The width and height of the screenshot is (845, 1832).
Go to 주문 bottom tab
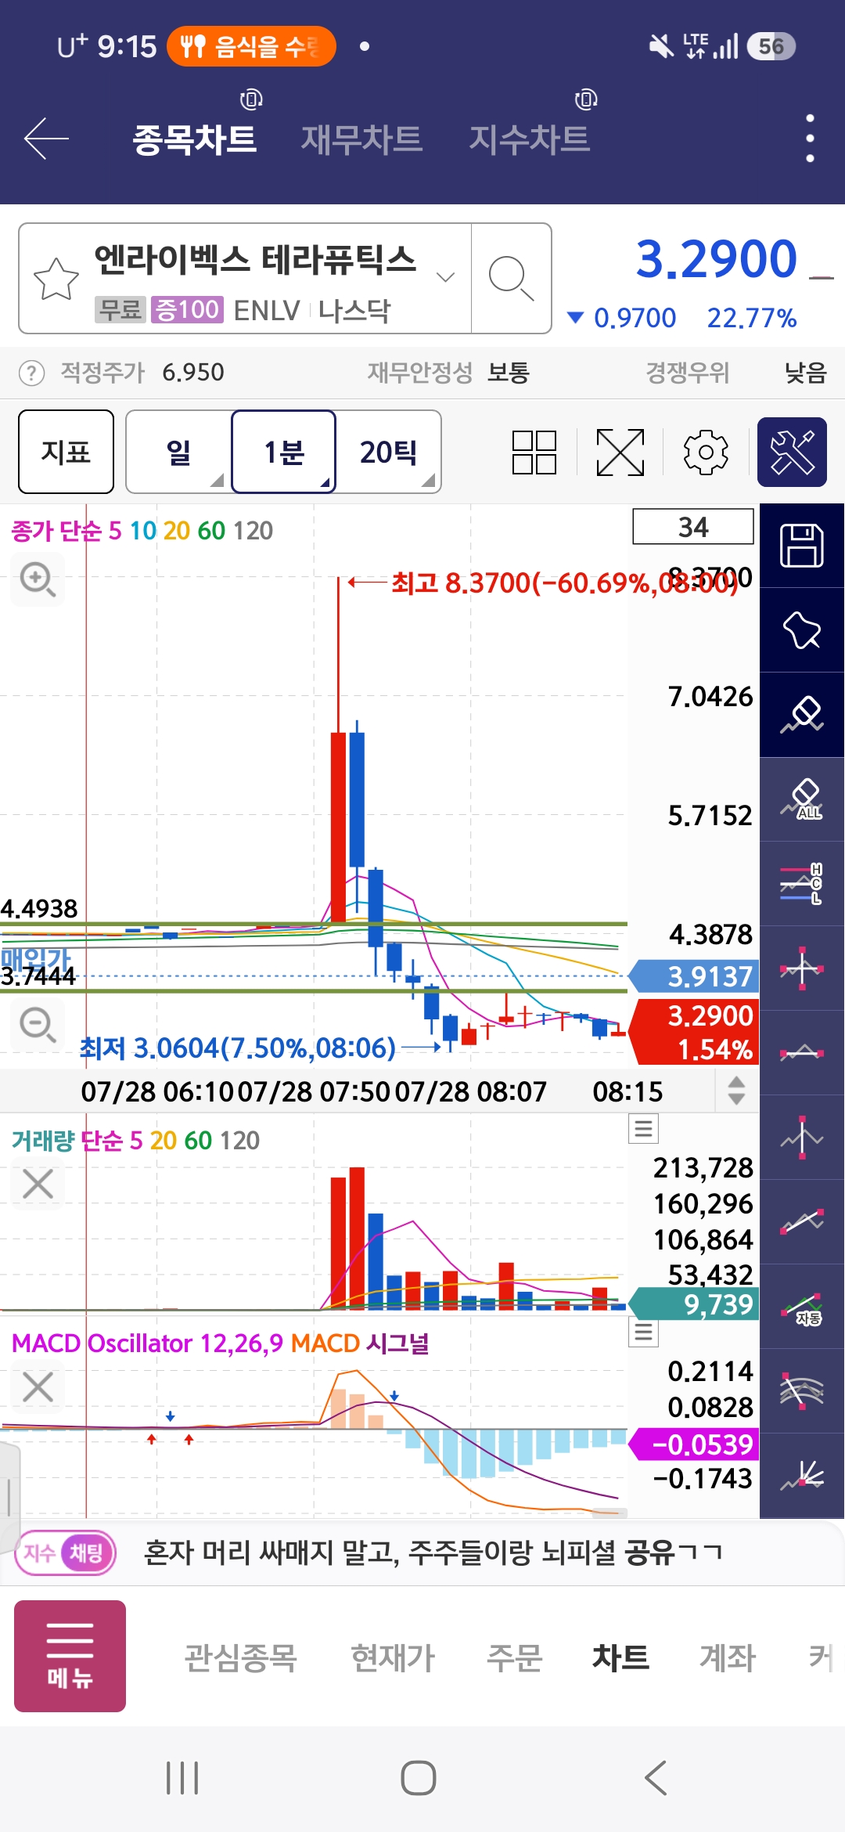[x=514, y=1657]
